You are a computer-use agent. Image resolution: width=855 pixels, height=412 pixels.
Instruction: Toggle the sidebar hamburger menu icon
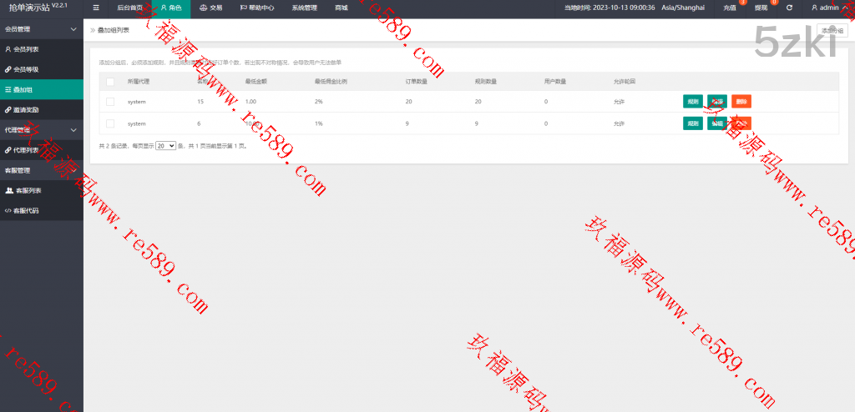pyautogui.click(x=96, y=8)
